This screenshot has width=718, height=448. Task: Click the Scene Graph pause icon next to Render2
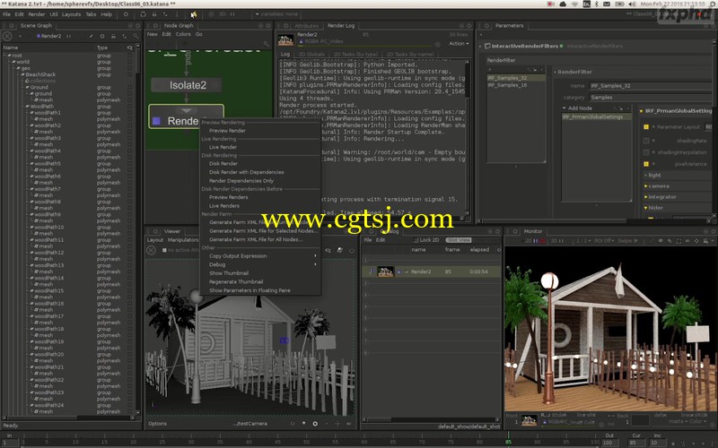tap(69, 36)
